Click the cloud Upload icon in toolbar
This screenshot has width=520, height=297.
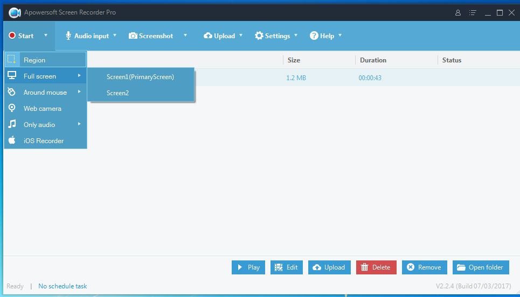(208, 36)
